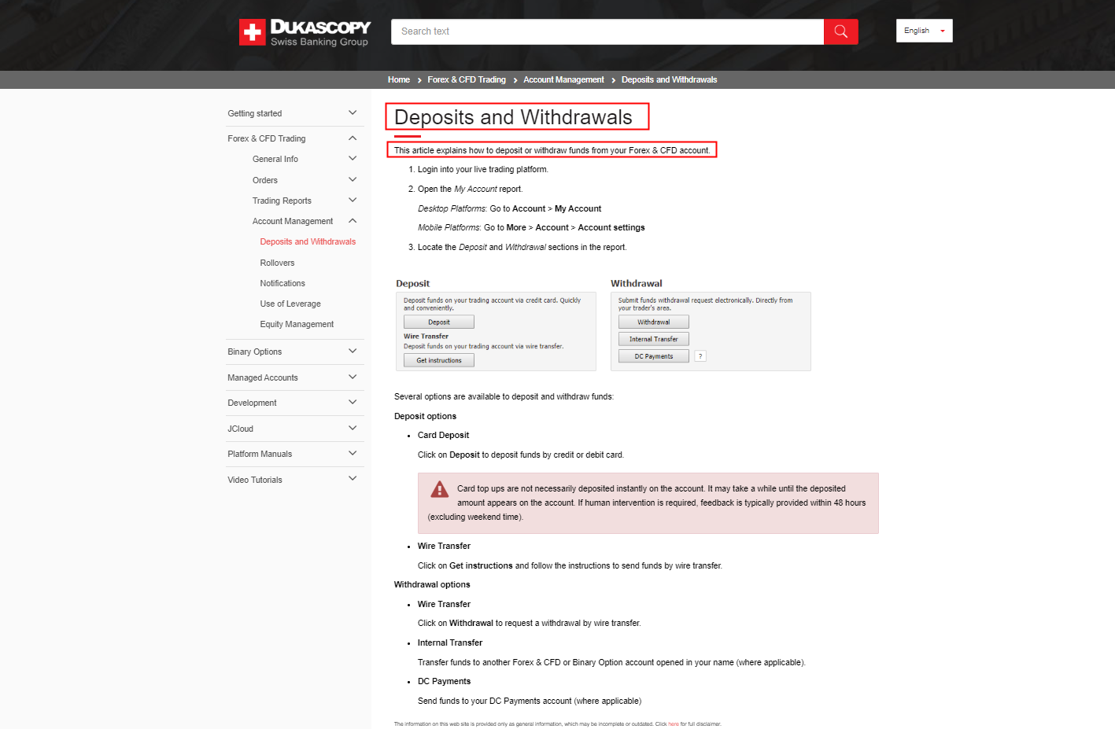Navigate to Home via the breadcrumb
Screen dimensions: 1115x729
[x=398, y=79]
